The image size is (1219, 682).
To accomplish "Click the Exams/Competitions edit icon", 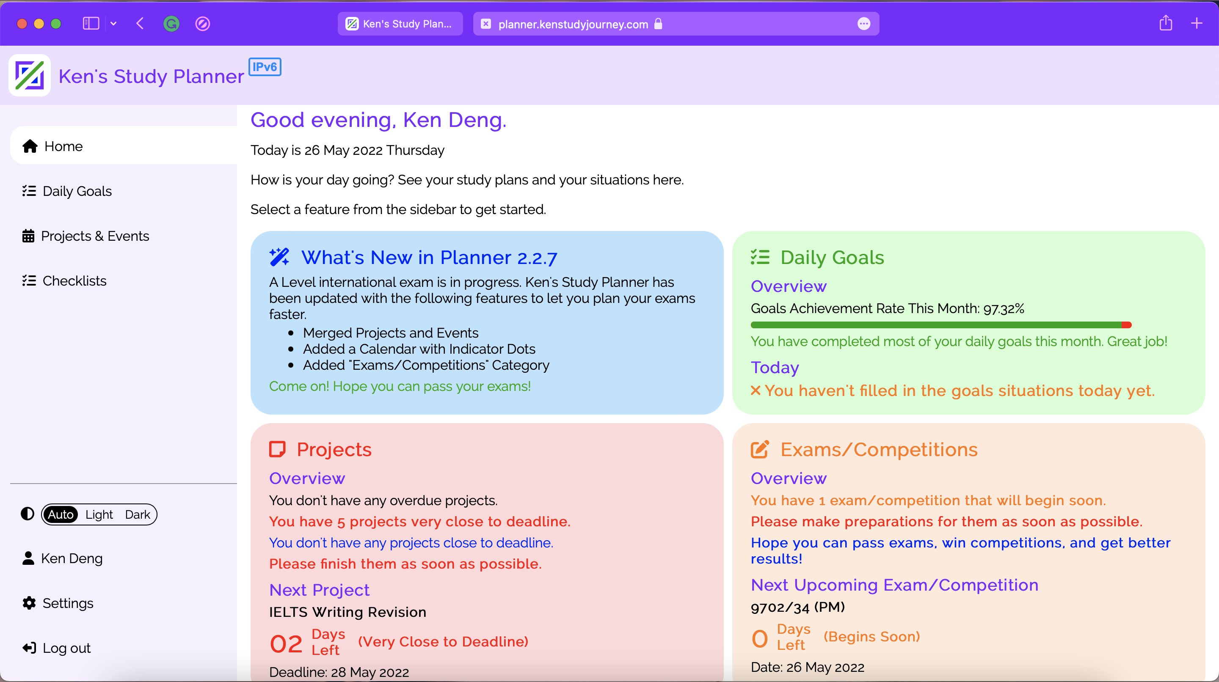I will tap(759, 448).
